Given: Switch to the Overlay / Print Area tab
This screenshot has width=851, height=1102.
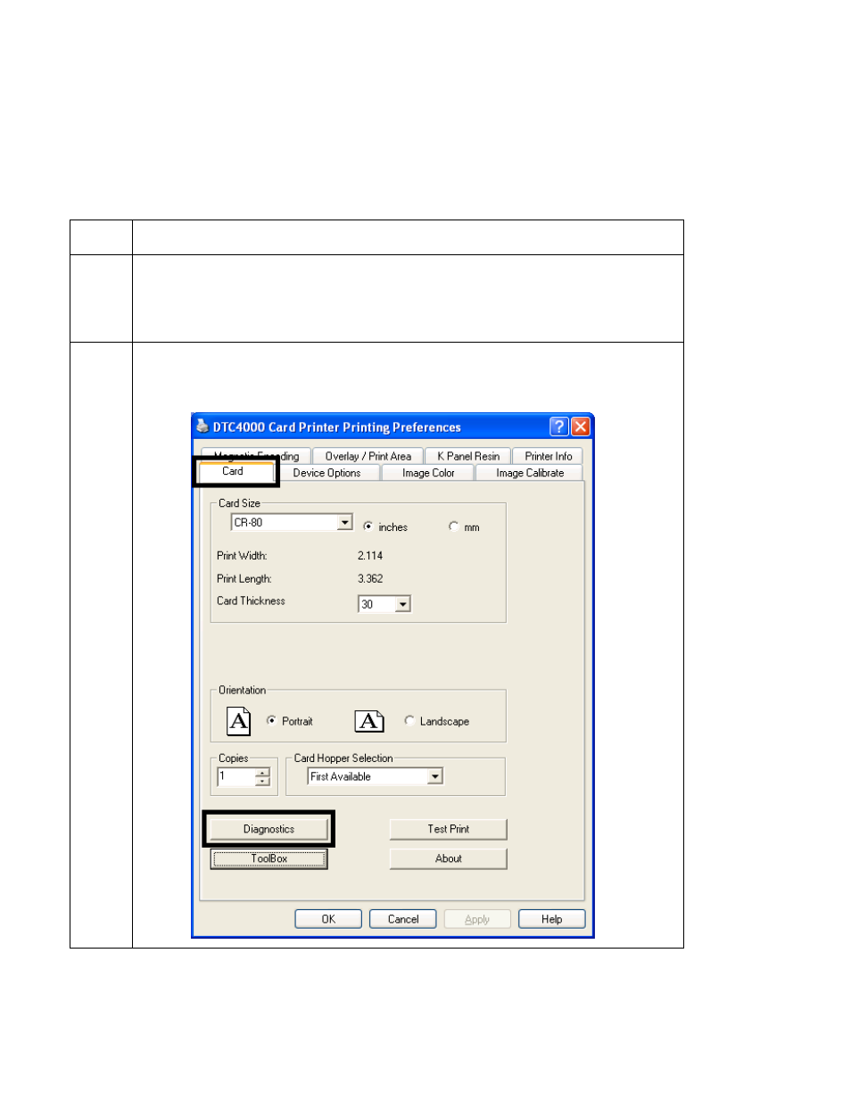Looking at the screenshot, I should [x=368, y=456].
